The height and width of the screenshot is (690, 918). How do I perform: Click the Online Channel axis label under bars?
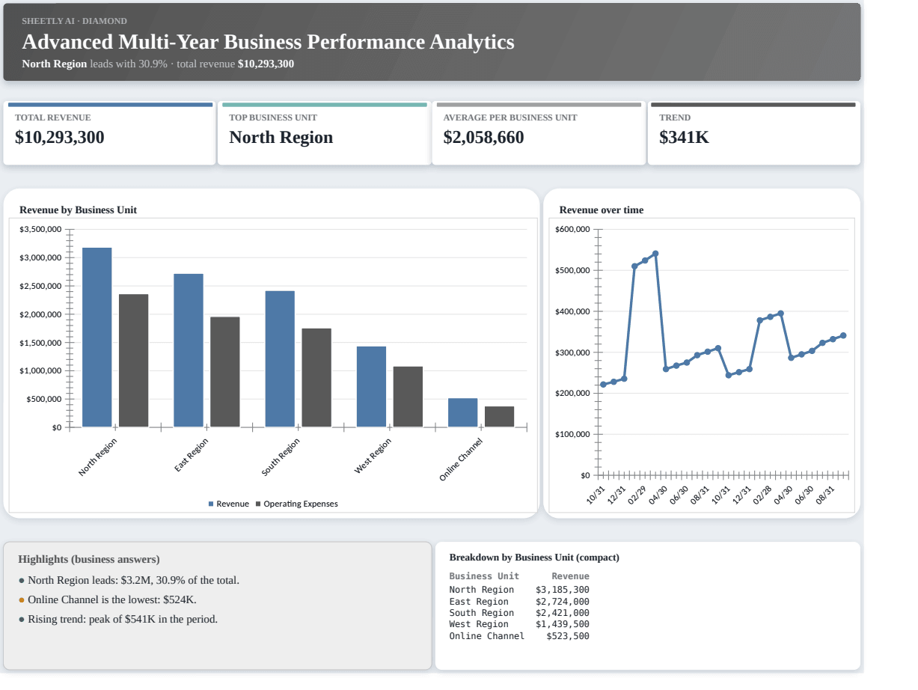462,460
